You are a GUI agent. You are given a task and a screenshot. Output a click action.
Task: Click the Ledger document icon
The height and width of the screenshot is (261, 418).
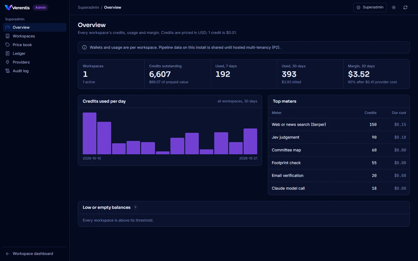click(x=8, y=53)
